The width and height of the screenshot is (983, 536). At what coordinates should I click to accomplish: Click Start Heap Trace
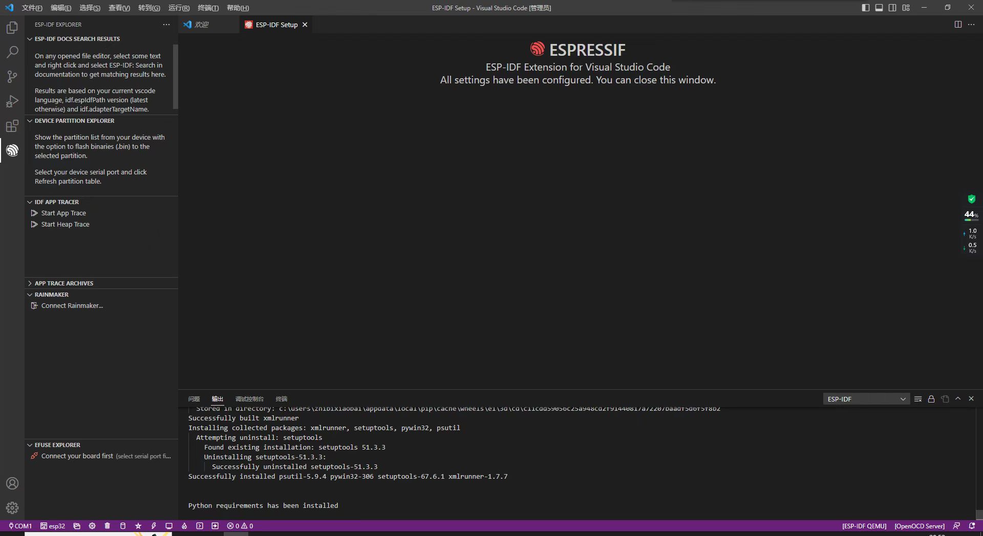tap(65, 225)
